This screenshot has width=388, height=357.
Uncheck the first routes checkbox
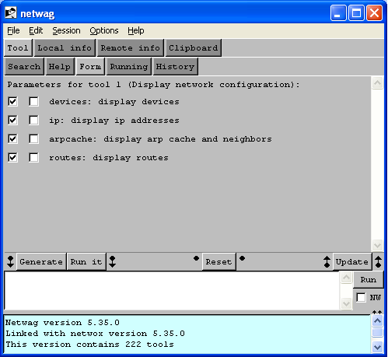tap(12, 157)
